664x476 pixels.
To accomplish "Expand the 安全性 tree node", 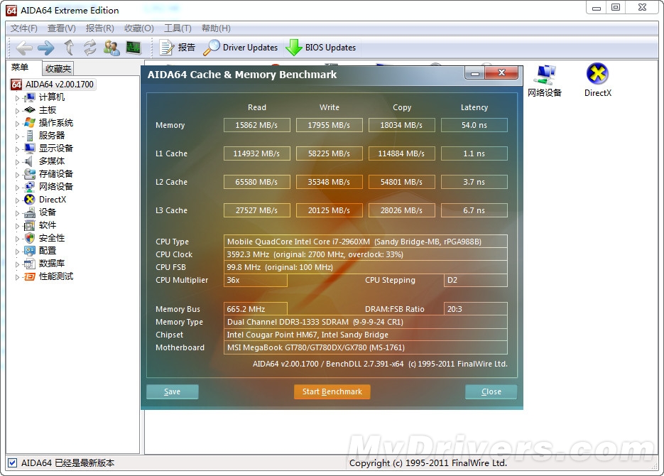I will tap(17, 239).
